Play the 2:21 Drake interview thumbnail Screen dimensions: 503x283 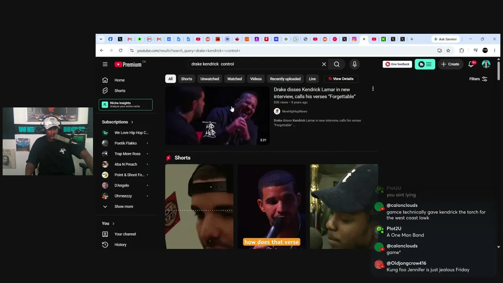[217, 116]
